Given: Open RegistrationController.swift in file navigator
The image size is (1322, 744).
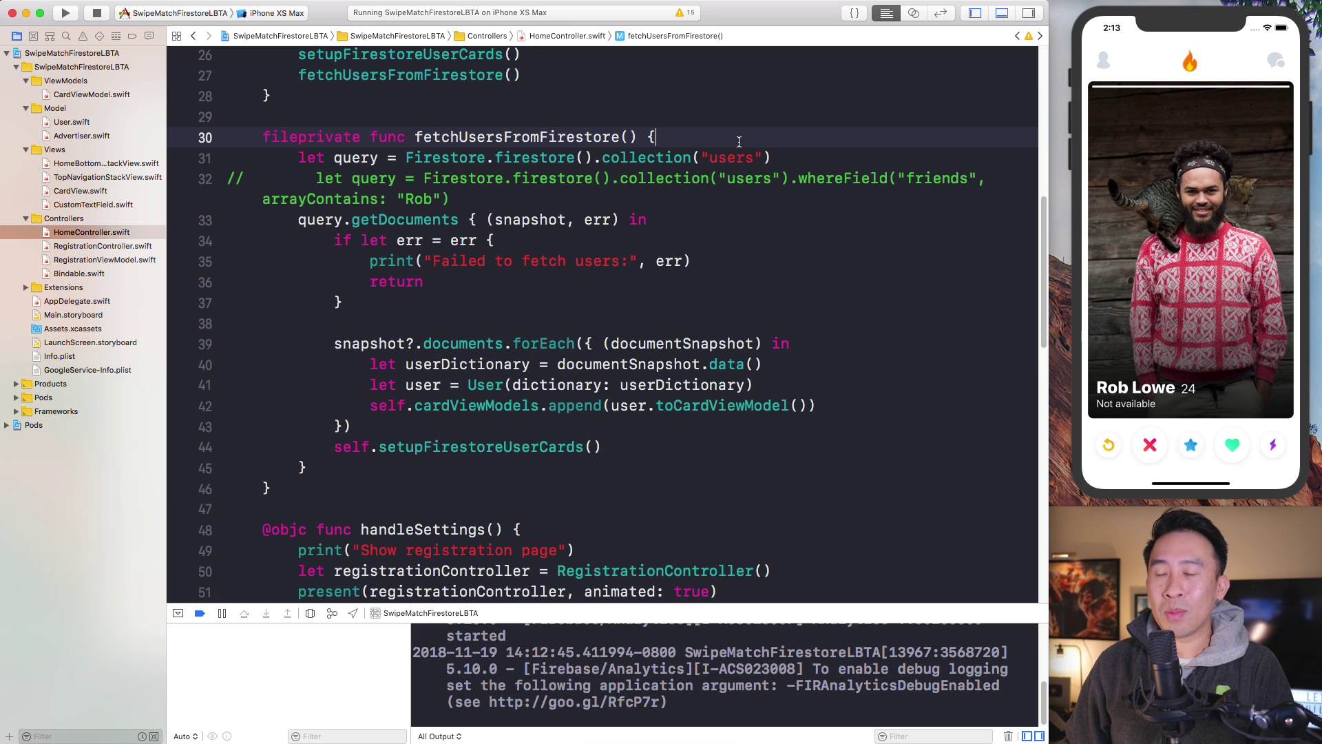Looking at the screenshot, I should coord(103,246).
